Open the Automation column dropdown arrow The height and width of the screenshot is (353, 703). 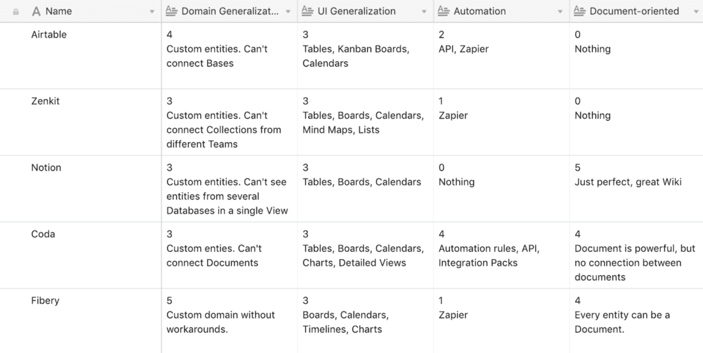[560, 12]
